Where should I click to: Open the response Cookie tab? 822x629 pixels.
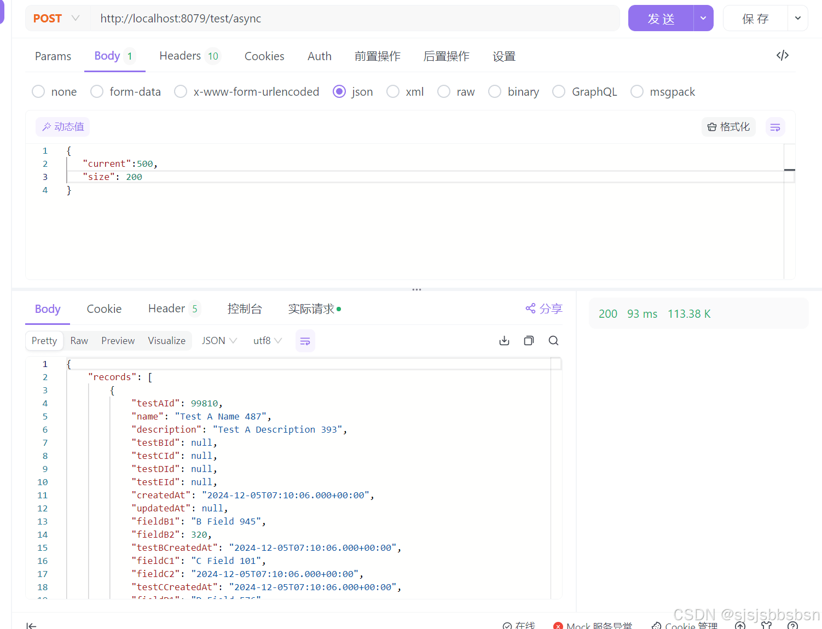[104, 308]
